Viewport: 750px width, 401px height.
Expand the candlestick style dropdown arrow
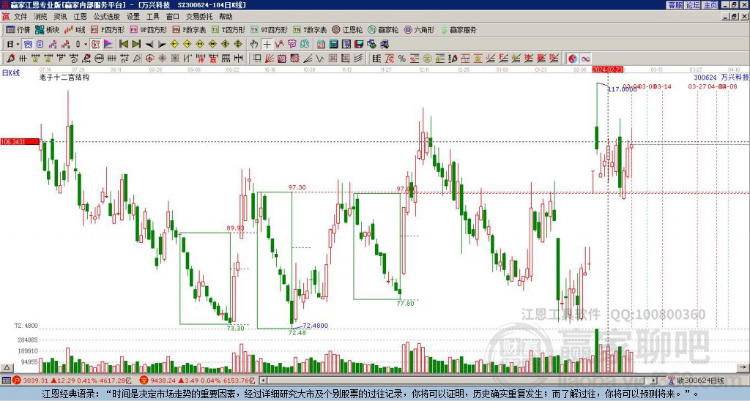tap(86, 45)
